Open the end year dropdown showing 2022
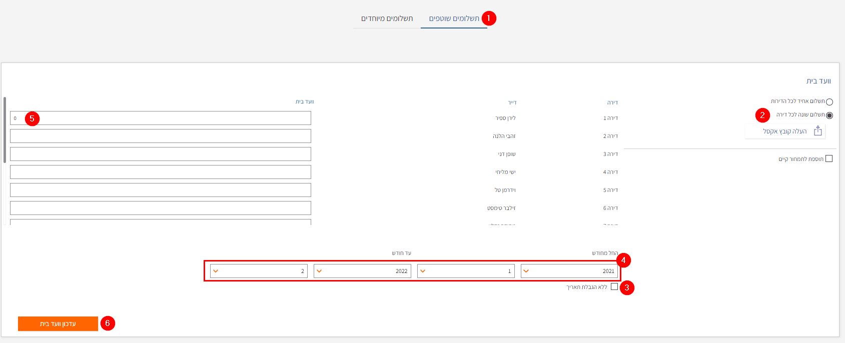Screen dimensions: 845x343 tap(362, 271)
